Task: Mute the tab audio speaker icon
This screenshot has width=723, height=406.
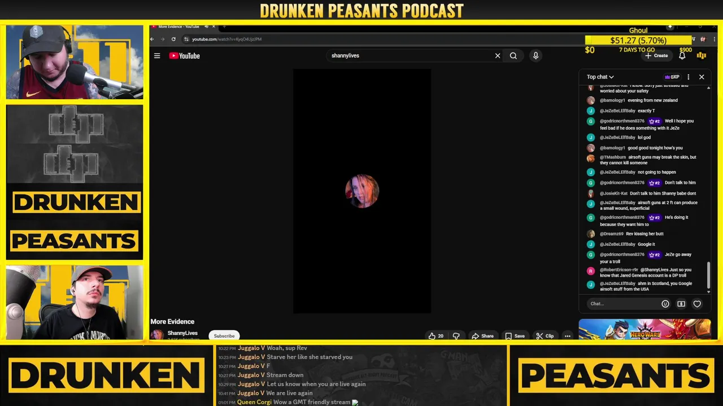Action: click(x=206, y=27)
